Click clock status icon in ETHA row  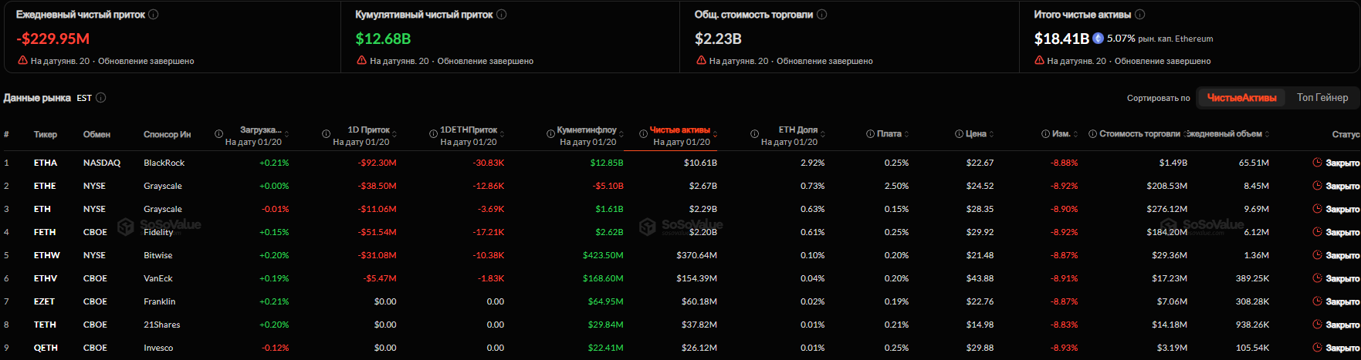[x=1318, y=163]
